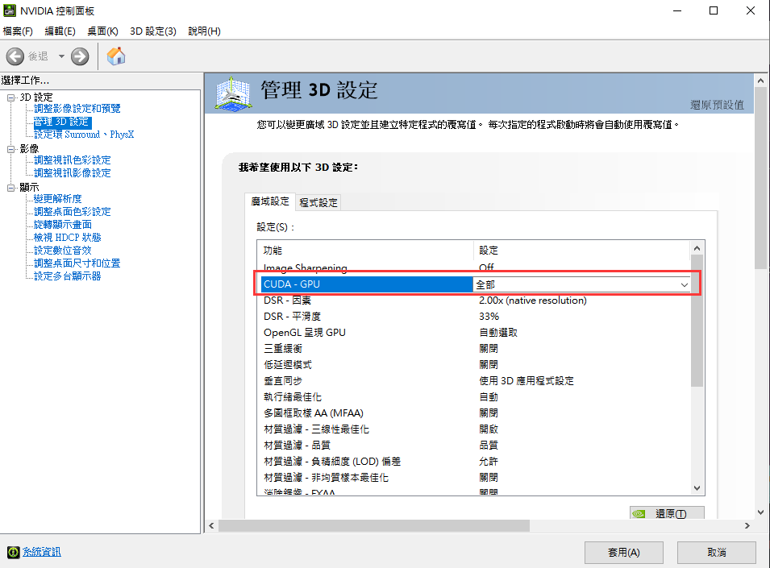The width and height of the screenshot is (770, 568).
Task: Select the 垂直同步 row
Action: click(x=474, y=381)
